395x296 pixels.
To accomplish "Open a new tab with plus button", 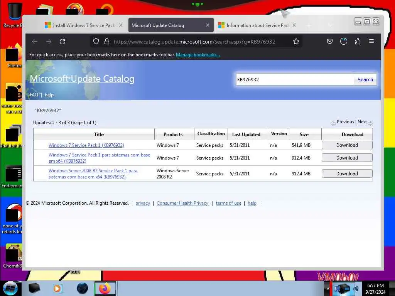I will point(309,25).
